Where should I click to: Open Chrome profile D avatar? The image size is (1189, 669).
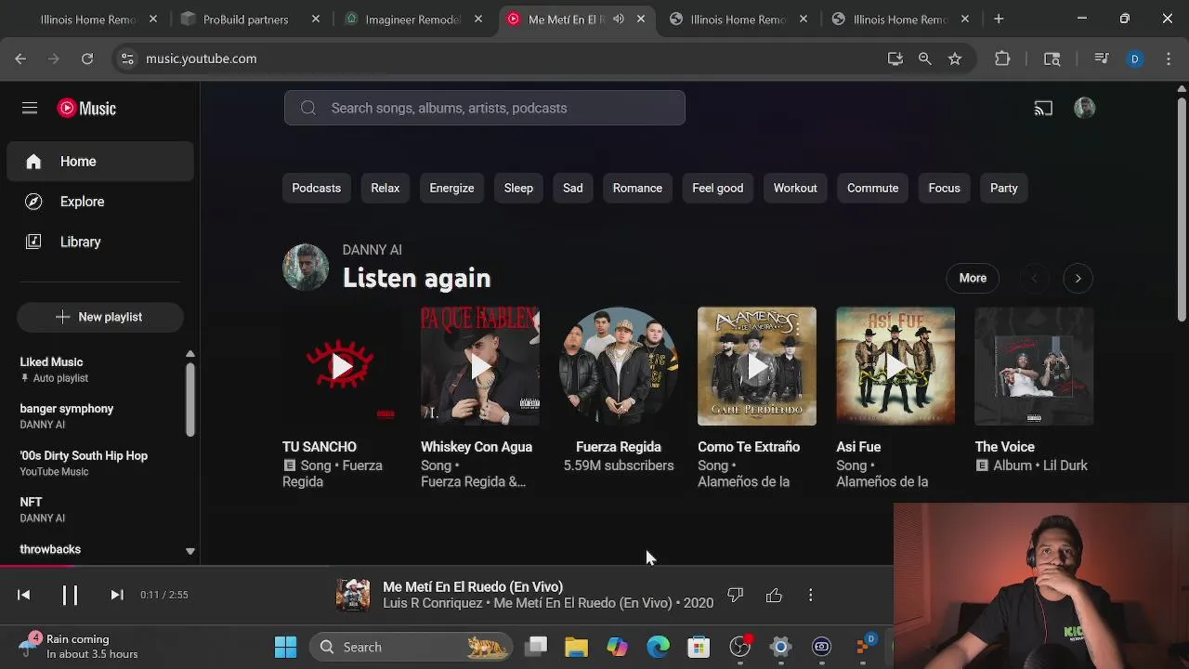click(1134, 59)
